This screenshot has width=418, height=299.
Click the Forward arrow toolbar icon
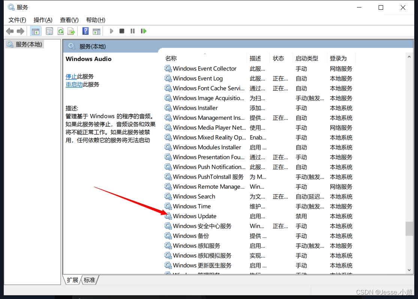pyautogui.click(x=21, y=31)
